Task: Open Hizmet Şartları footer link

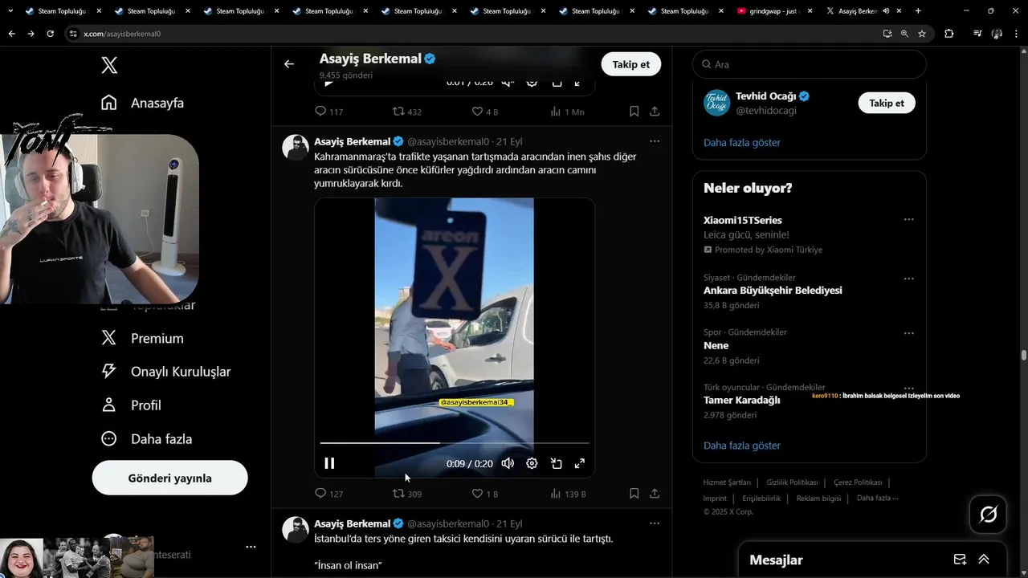Action: (x=727, y=482)
